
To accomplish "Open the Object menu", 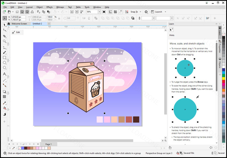I will pos(40,7).
